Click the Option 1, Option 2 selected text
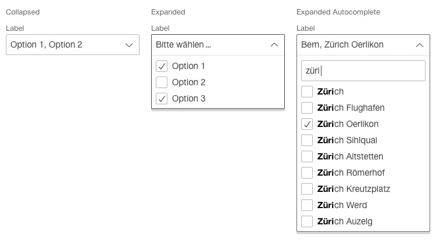436x240 pixels. [47, 45]
